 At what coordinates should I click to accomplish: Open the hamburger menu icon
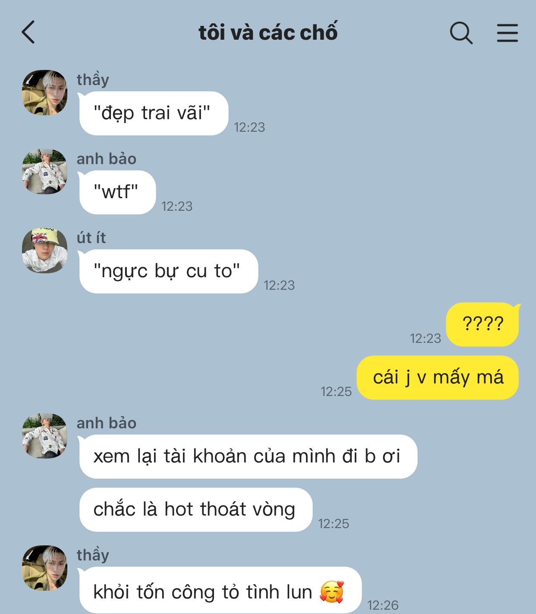pyautogui.click(x=507, y=33)
